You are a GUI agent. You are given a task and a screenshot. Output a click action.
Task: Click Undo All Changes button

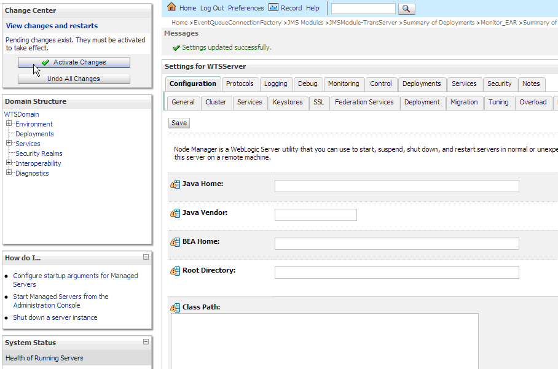click(x=74, y=79)
